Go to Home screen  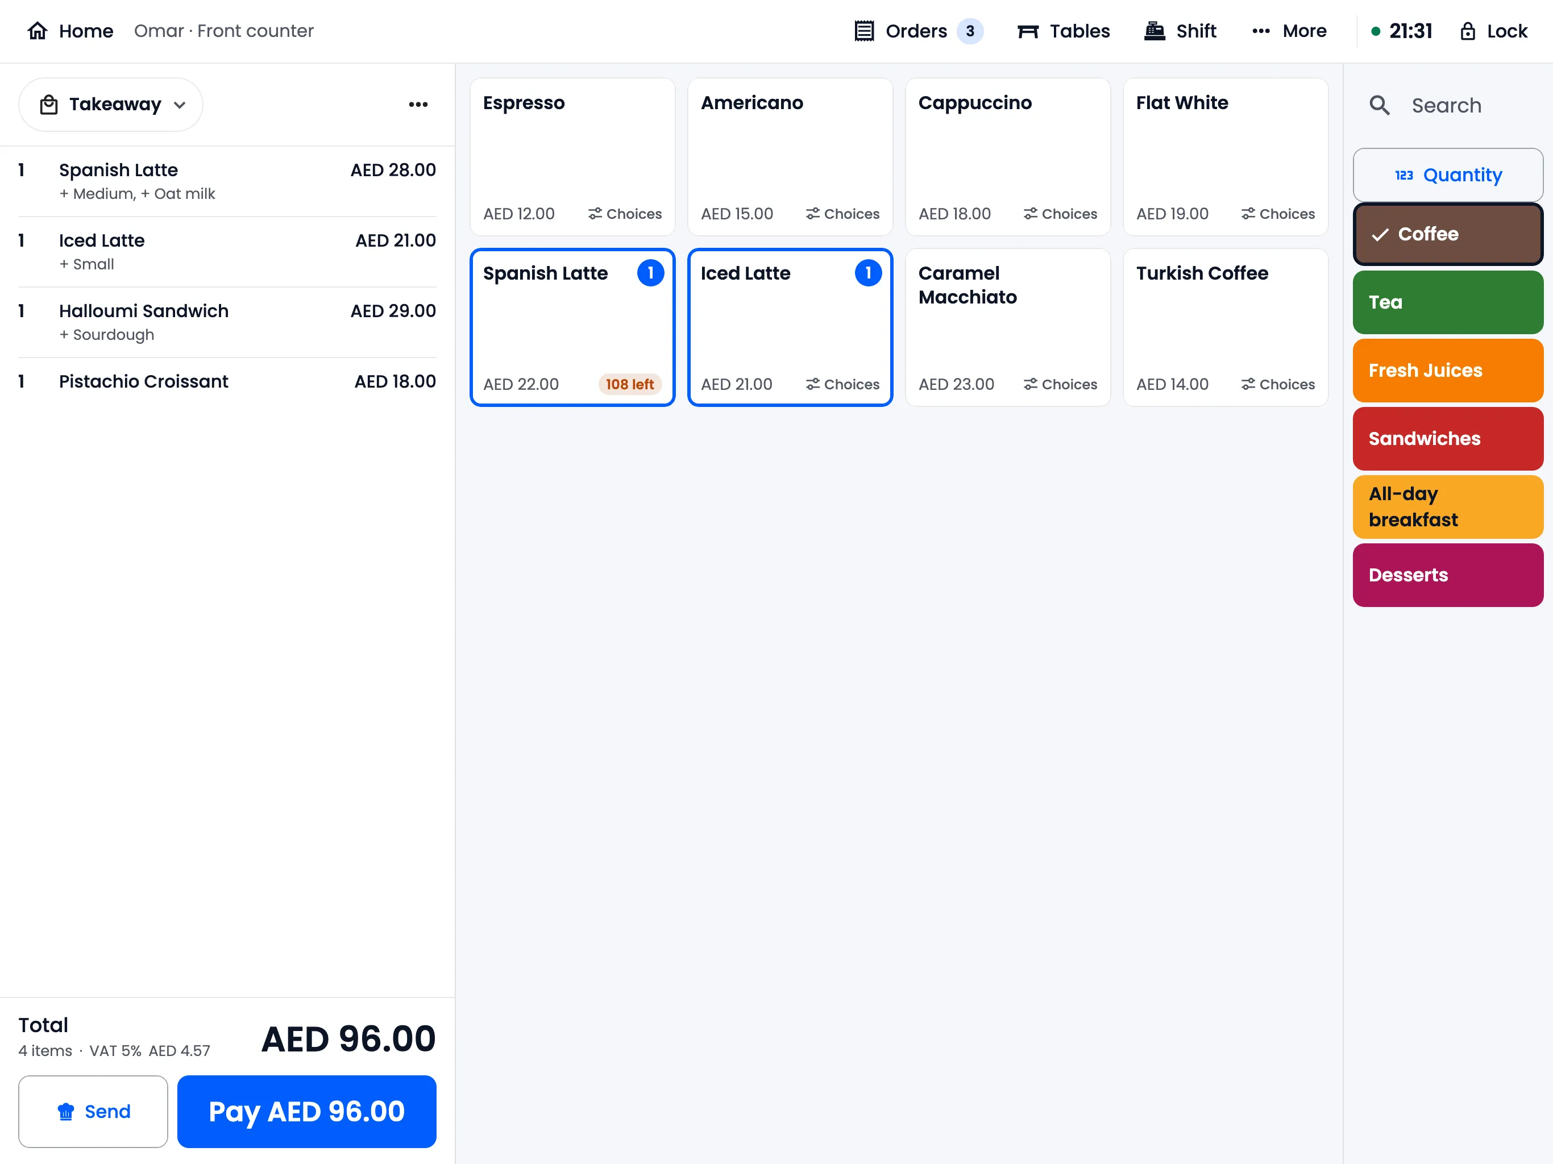[x=69, y=31]
